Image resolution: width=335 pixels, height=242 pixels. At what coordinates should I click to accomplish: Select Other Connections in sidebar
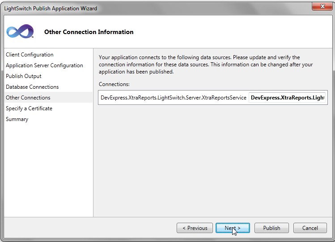pyautogui.click(x=28, y=98)
